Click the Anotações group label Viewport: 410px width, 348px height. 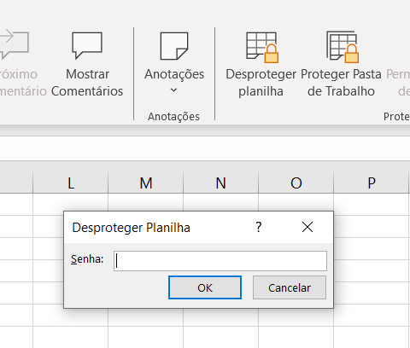(173, 117)
